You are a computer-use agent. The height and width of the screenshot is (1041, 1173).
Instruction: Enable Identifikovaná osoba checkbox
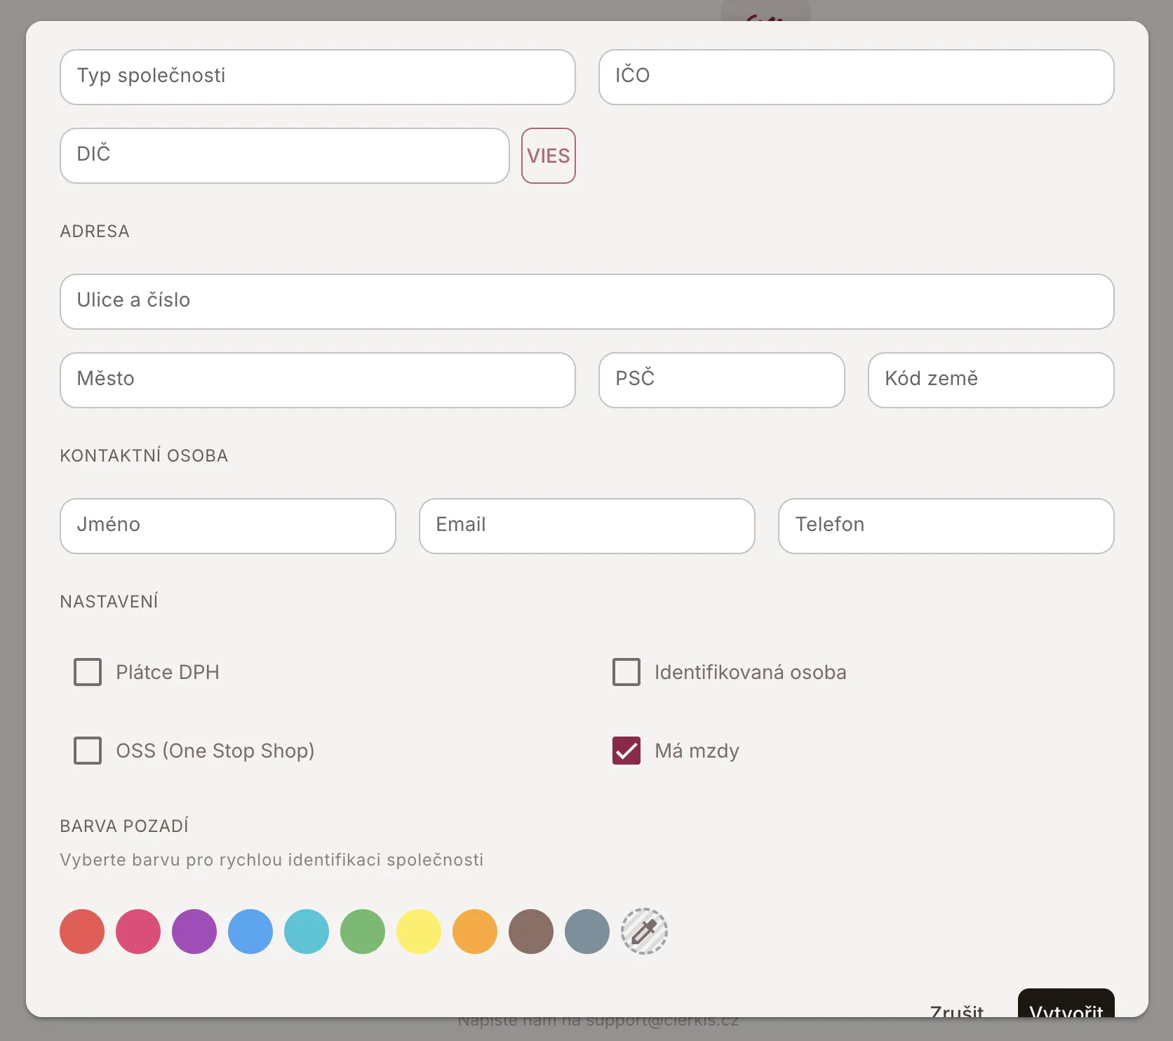click(x=626, y=672)
